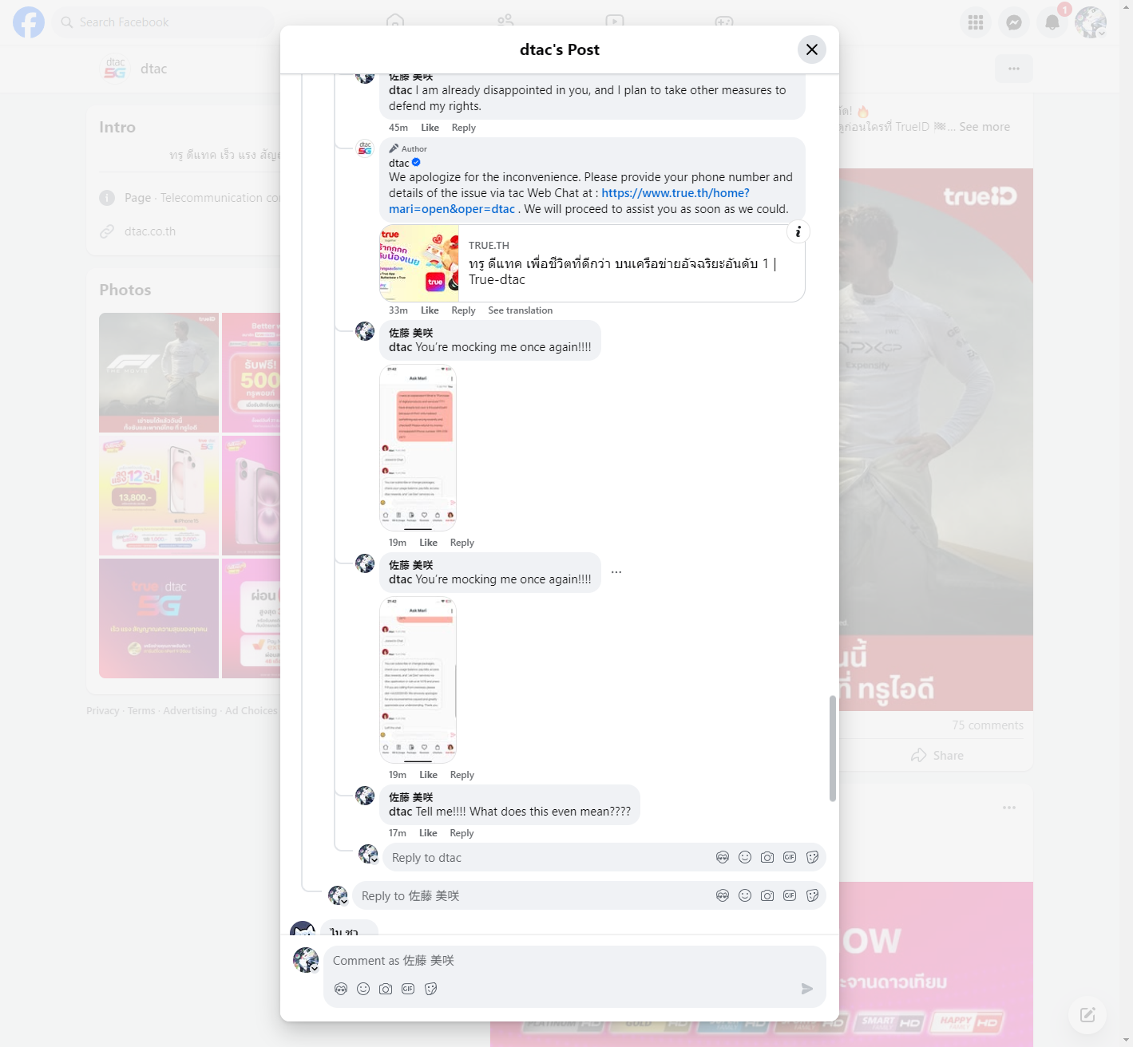Viewport: 1133px width, 1047px height.
Task: Open the Facebook apps grid menu
Action: [x=975, y=22]
